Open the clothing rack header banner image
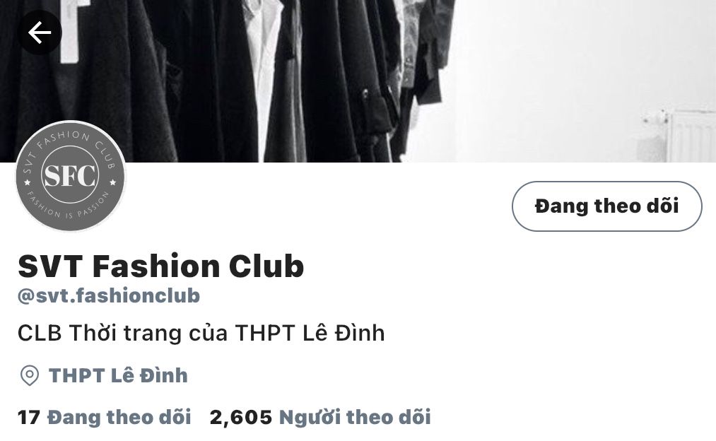The image size is (716, 441). (358, 81)
